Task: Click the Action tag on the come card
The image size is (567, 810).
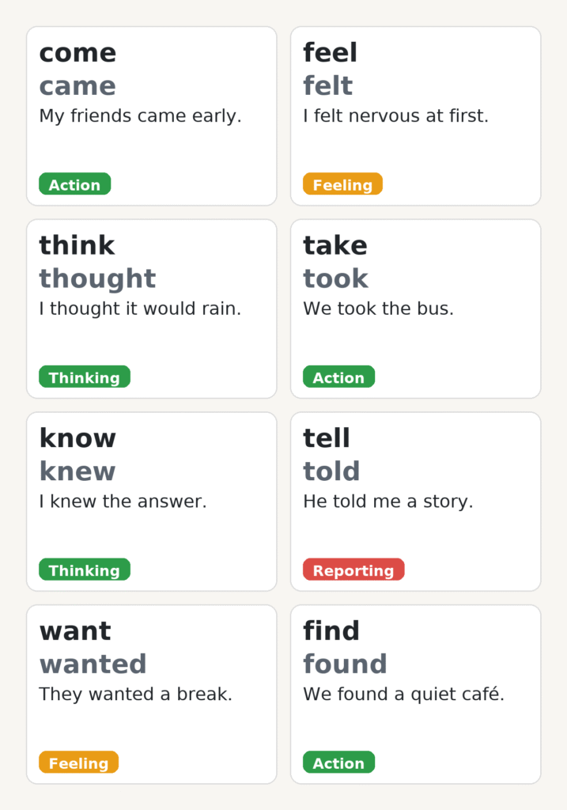Action: tap(75, 184)
